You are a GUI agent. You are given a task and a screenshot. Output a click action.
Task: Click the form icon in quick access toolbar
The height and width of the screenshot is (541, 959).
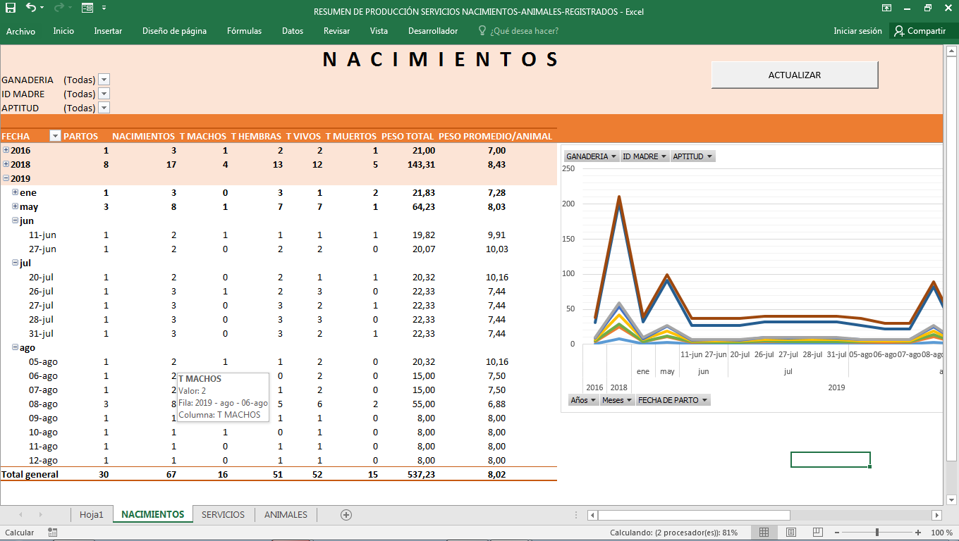click(87, 8)
